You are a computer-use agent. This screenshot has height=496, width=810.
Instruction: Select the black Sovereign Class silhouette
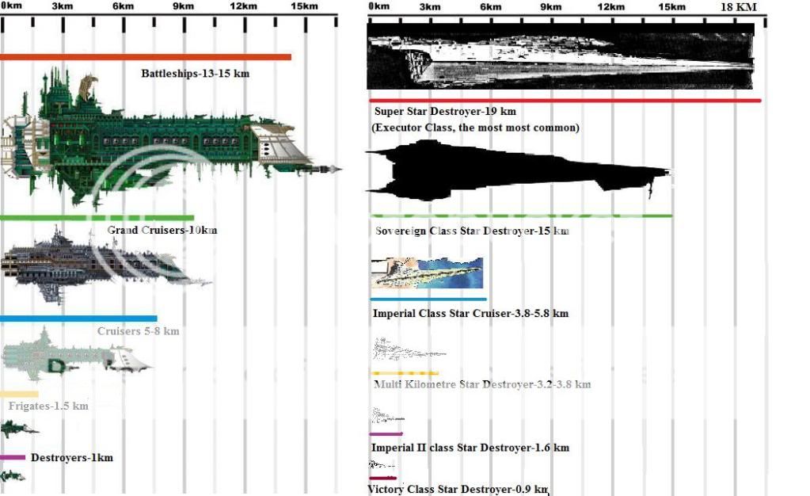click(x=518, y=170)
